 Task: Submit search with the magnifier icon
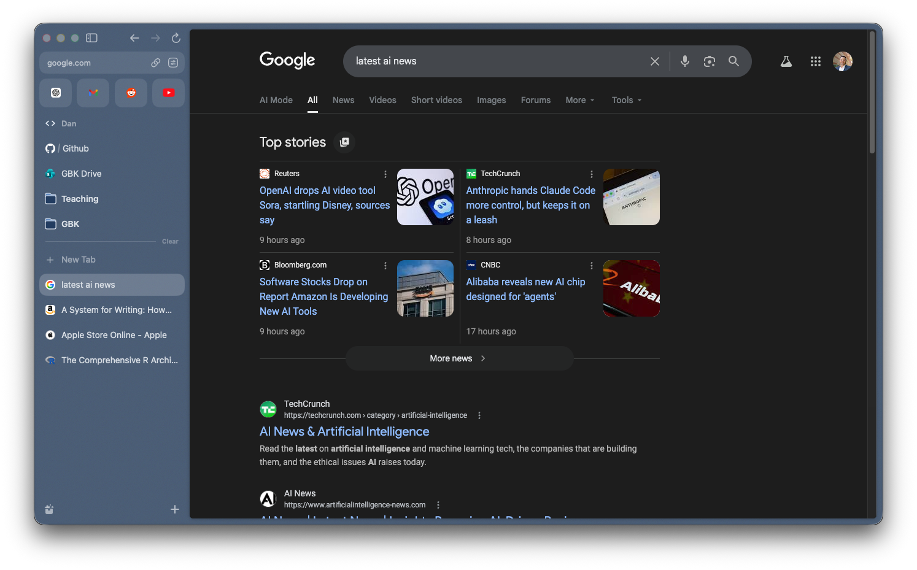tap(733, 61)
